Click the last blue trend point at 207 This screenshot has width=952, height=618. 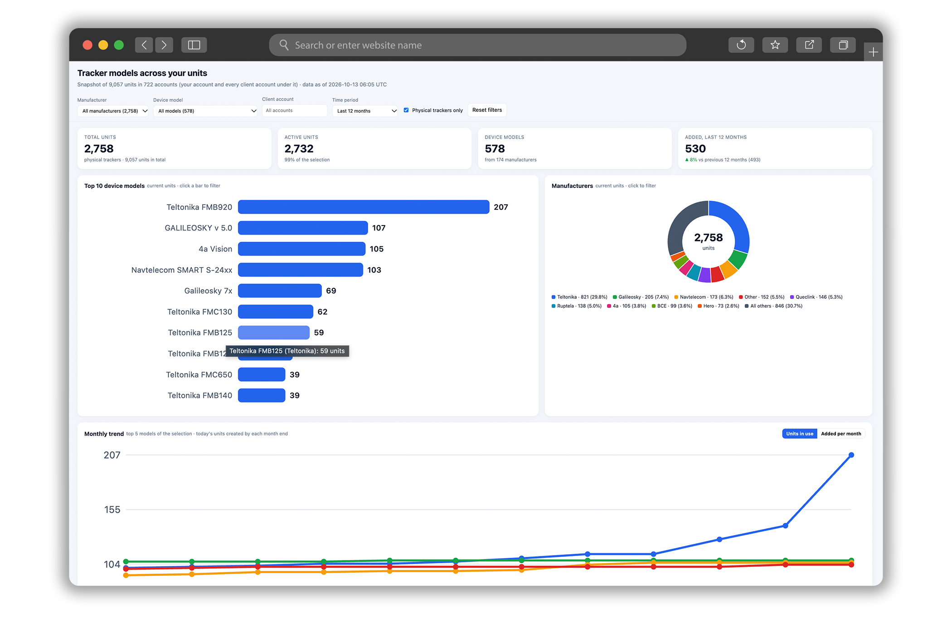coord(851,455)
